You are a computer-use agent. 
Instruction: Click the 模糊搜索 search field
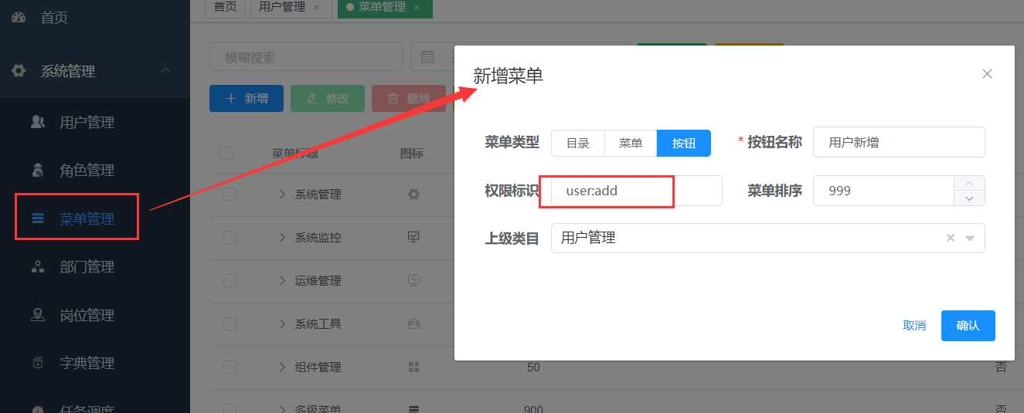pyautogui.click(x=306, y=57)
